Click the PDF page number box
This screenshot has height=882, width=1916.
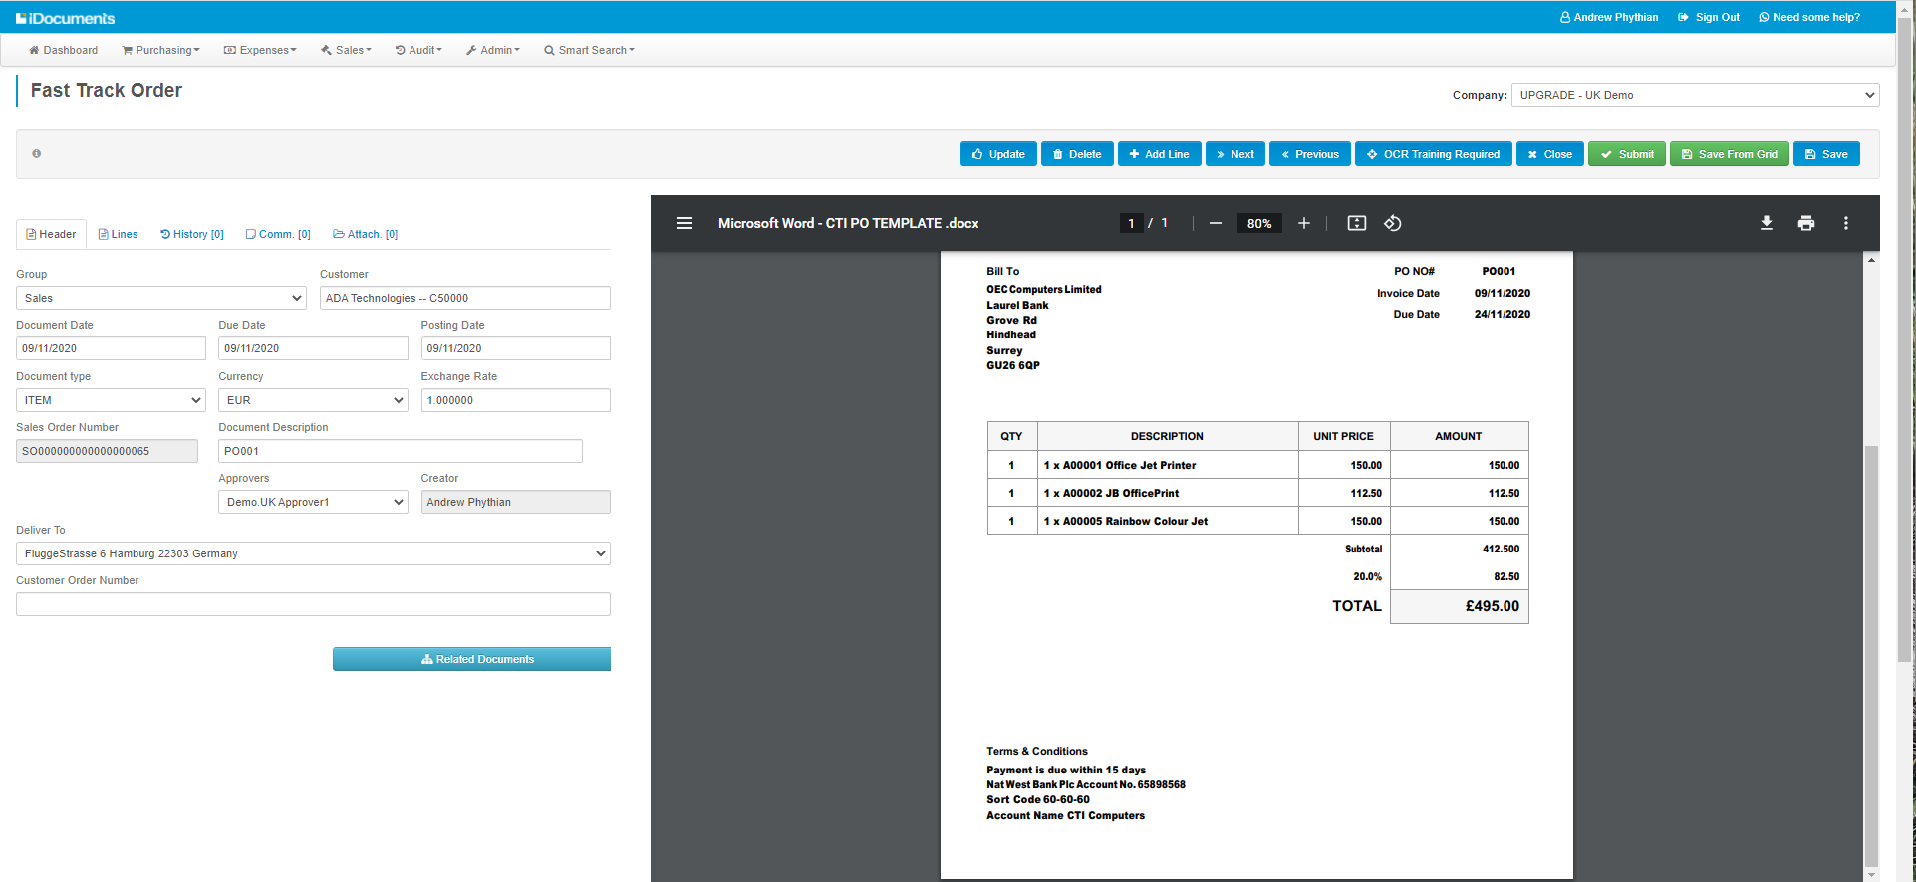(x=1131, y=223)
